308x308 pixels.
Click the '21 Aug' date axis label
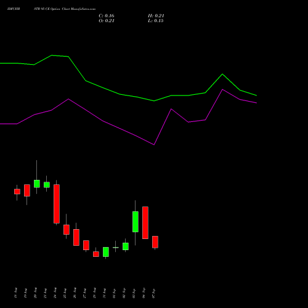46,293
